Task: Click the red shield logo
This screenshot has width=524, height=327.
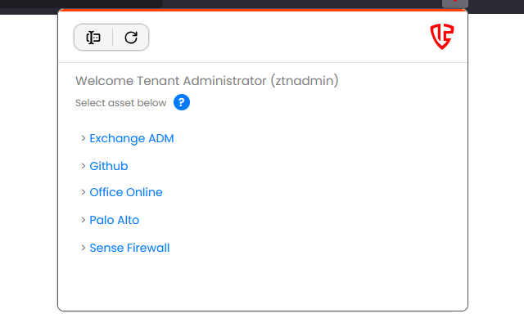Action: tap(442, 36)
